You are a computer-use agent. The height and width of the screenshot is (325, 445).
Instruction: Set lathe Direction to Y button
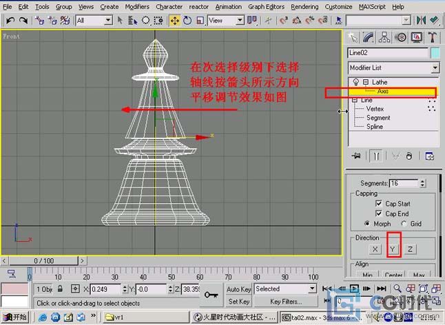point(393,249)
